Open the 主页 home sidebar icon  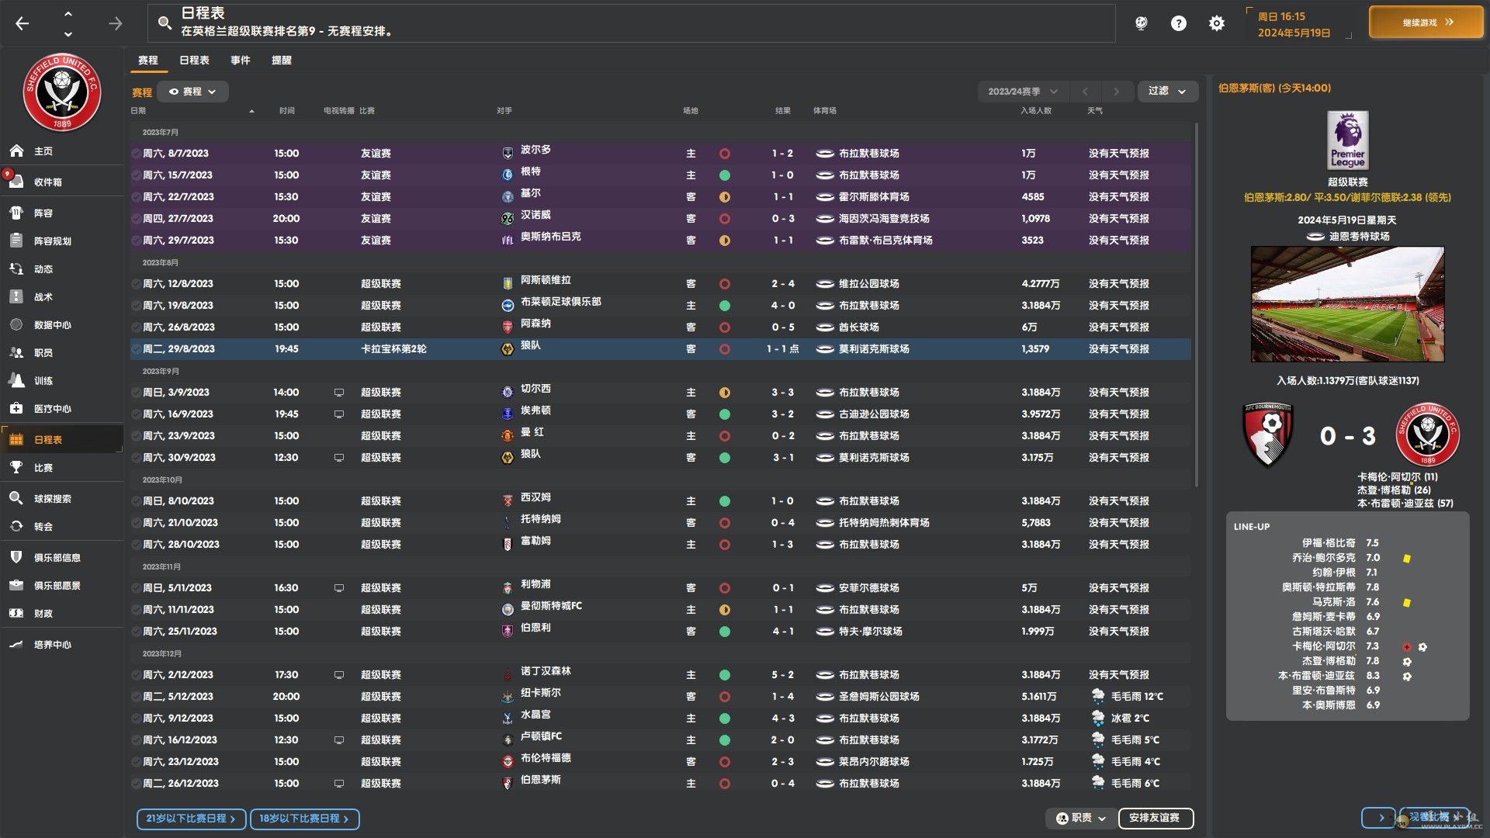pyautogui.click(x=16, y=151)
